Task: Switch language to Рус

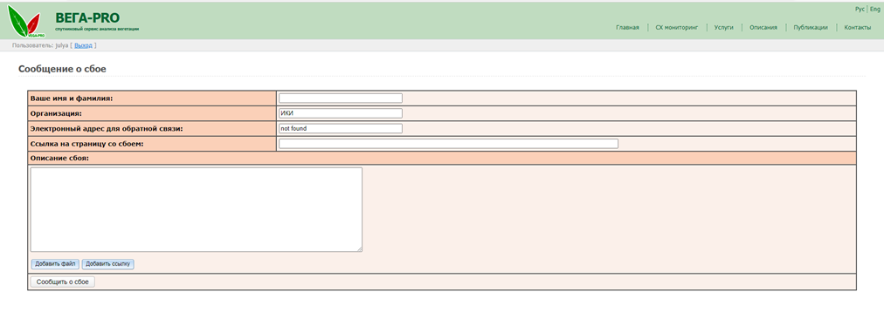Action: click(860, 9)
